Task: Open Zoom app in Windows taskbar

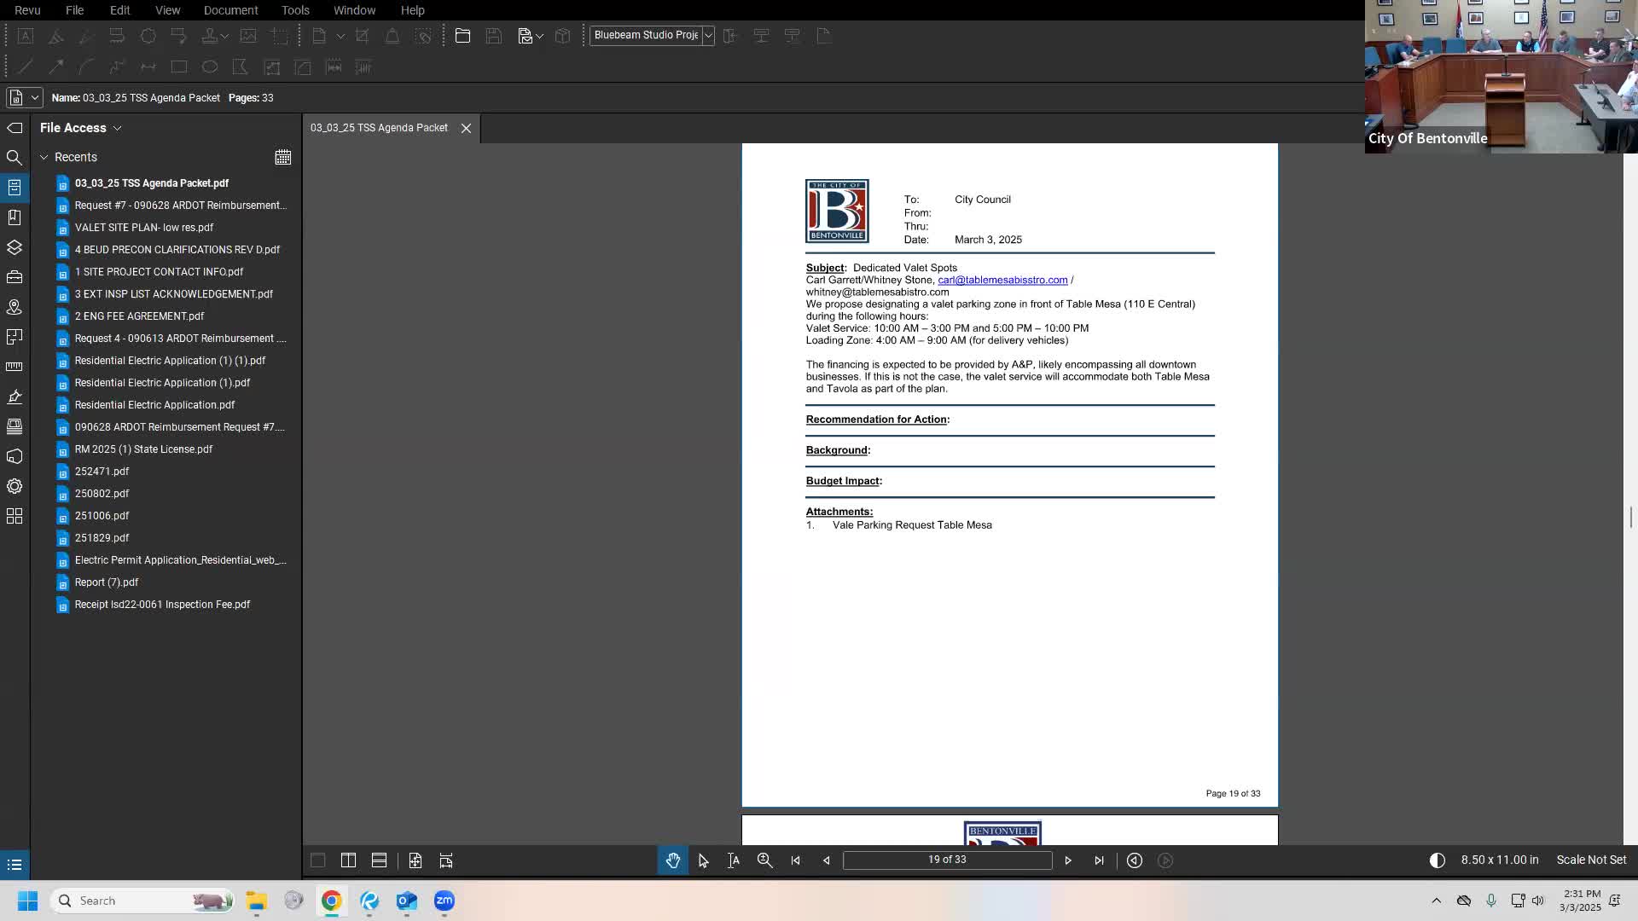Action: pyautogui.click(x=444, y=901)
